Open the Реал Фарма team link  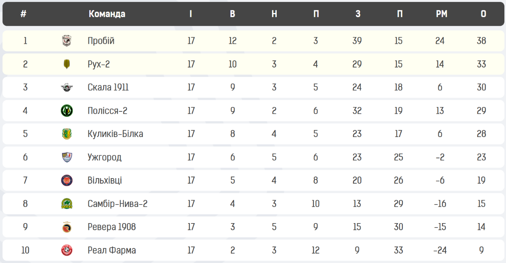112,250
